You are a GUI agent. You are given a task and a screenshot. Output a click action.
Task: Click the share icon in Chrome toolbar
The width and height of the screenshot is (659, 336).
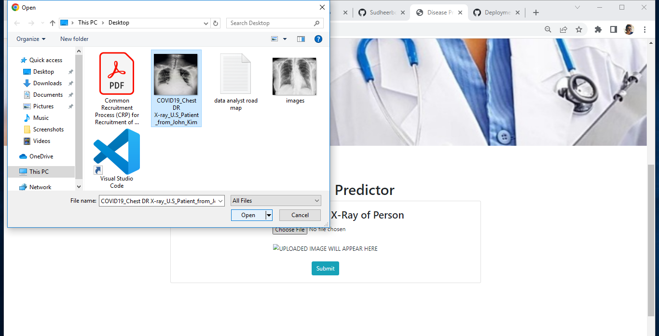[563, 29]
